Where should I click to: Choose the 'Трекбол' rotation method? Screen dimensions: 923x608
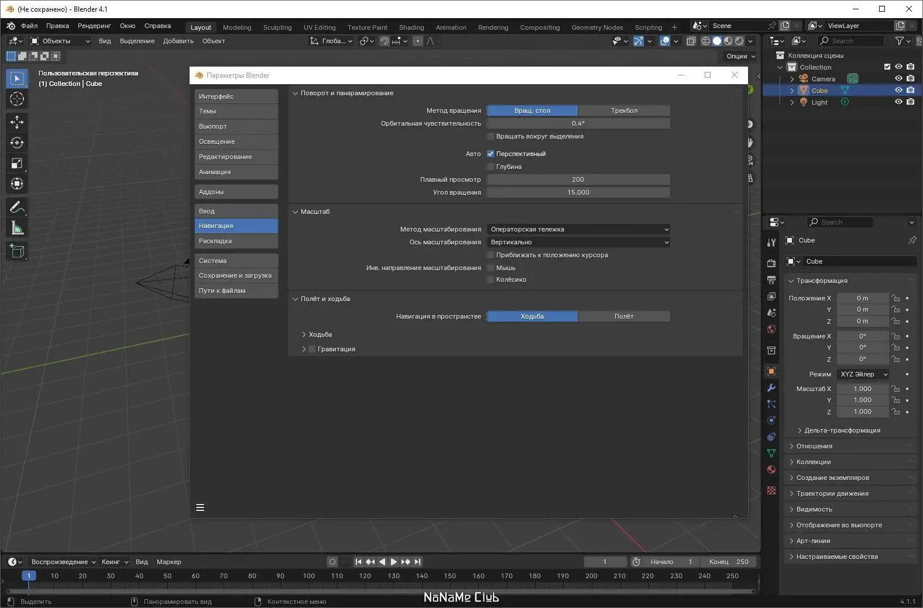coord(624,110)
